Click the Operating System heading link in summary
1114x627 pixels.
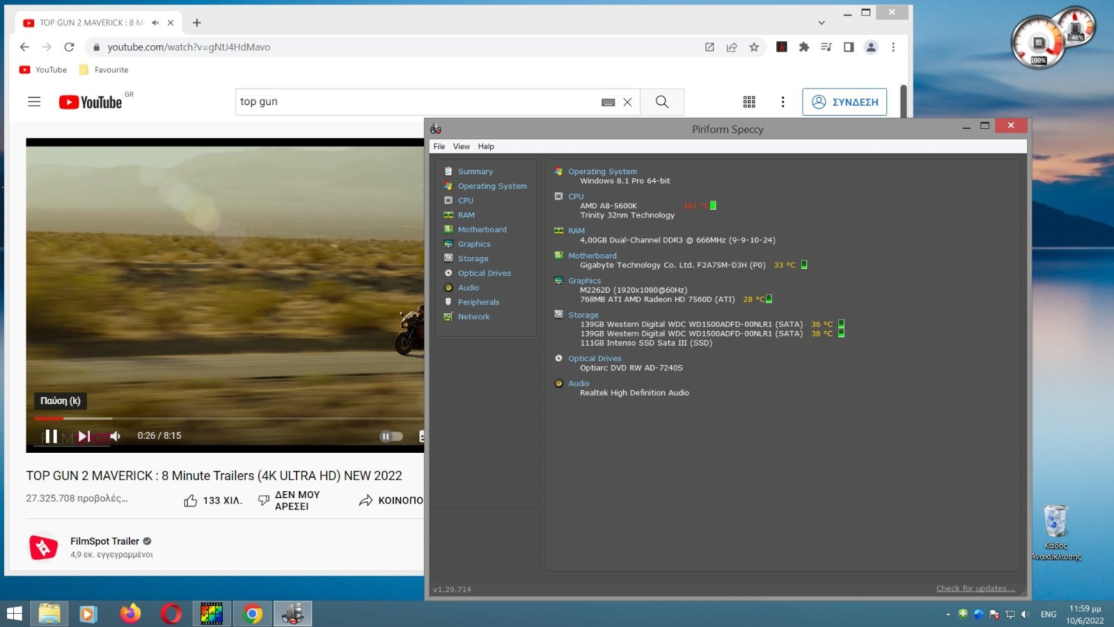click(x=602, y=171)
